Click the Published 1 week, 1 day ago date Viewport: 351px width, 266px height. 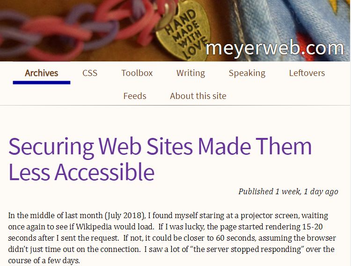[288, 191]
